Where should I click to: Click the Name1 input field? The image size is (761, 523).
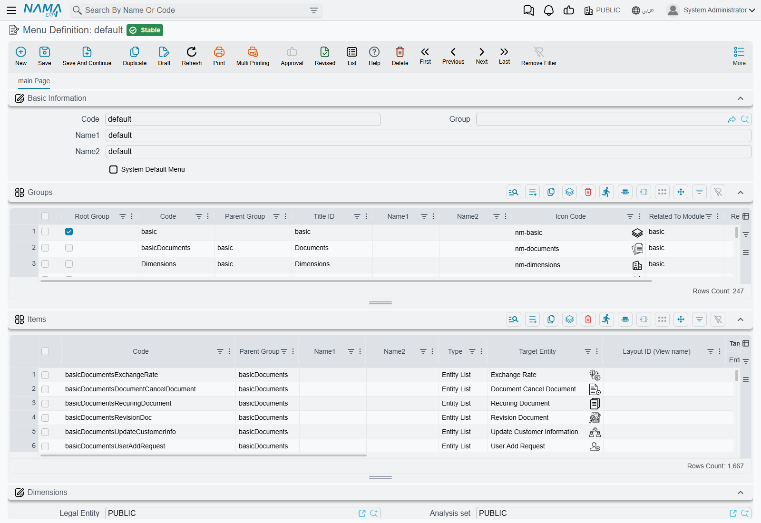pos(428,136)
